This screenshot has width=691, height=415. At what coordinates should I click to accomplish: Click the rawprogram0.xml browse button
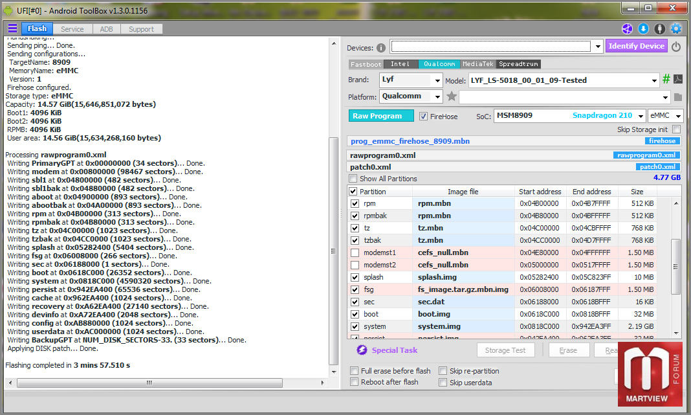(646, 155)
